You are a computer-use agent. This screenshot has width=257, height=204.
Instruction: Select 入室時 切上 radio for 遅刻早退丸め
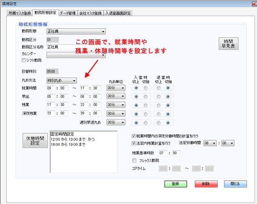[136, 123]
